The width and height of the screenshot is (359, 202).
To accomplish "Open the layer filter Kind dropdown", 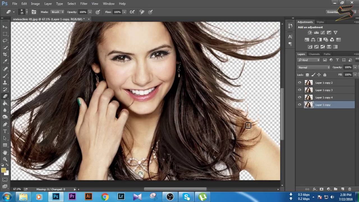I will [309, 60].
